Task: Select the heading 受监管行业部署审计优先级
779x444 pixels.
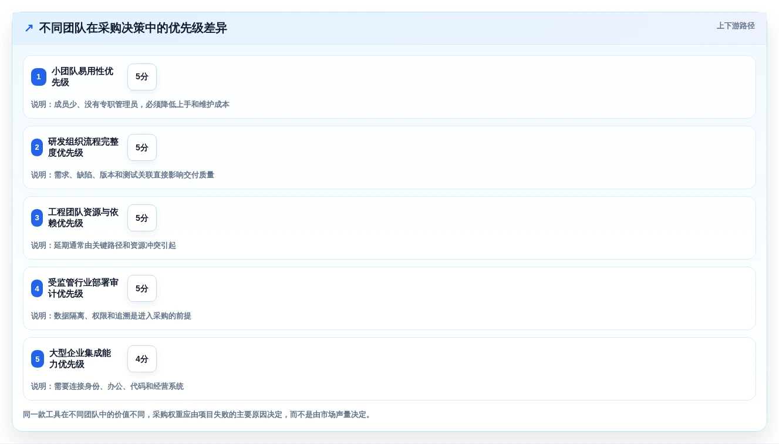Action: 83,288
